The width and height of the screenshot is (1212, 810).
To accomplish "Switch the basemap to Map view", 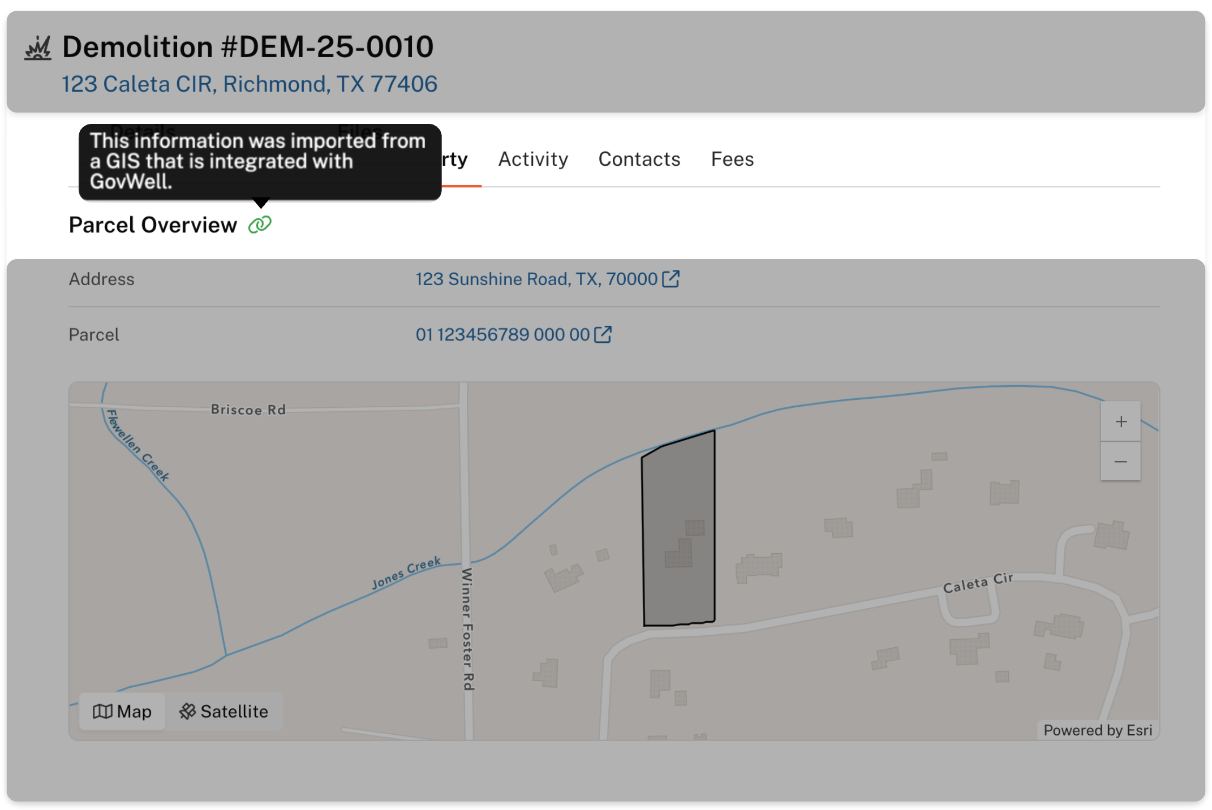I will pos(122,711).
